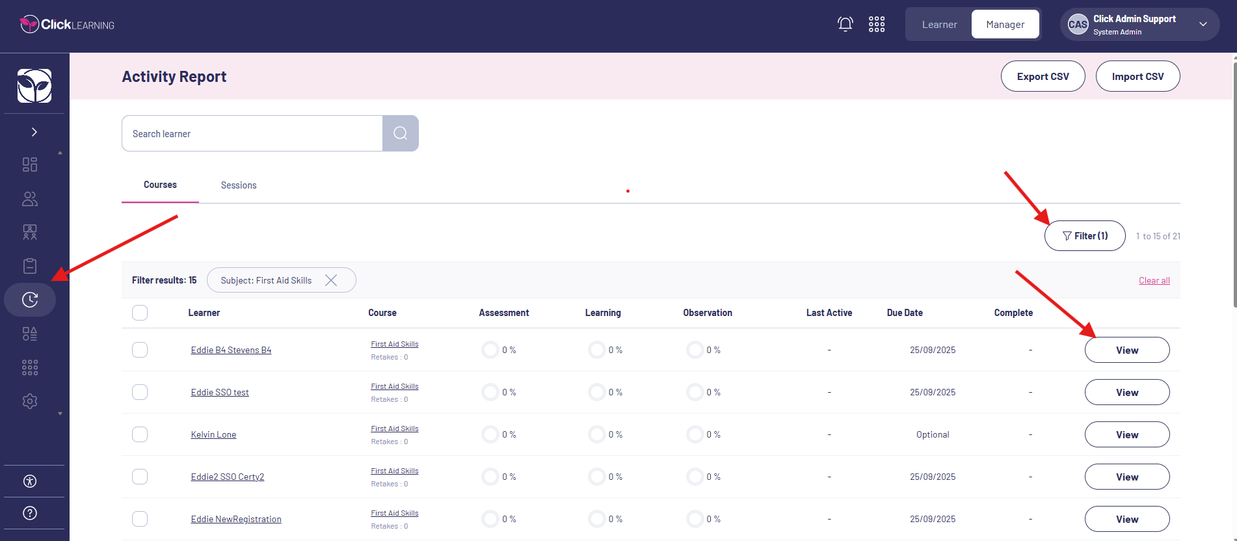Open the accessibility icon in sidebar
Image resolution: width=1237 pixels, height=541 pixels.
tap(30, 481)
